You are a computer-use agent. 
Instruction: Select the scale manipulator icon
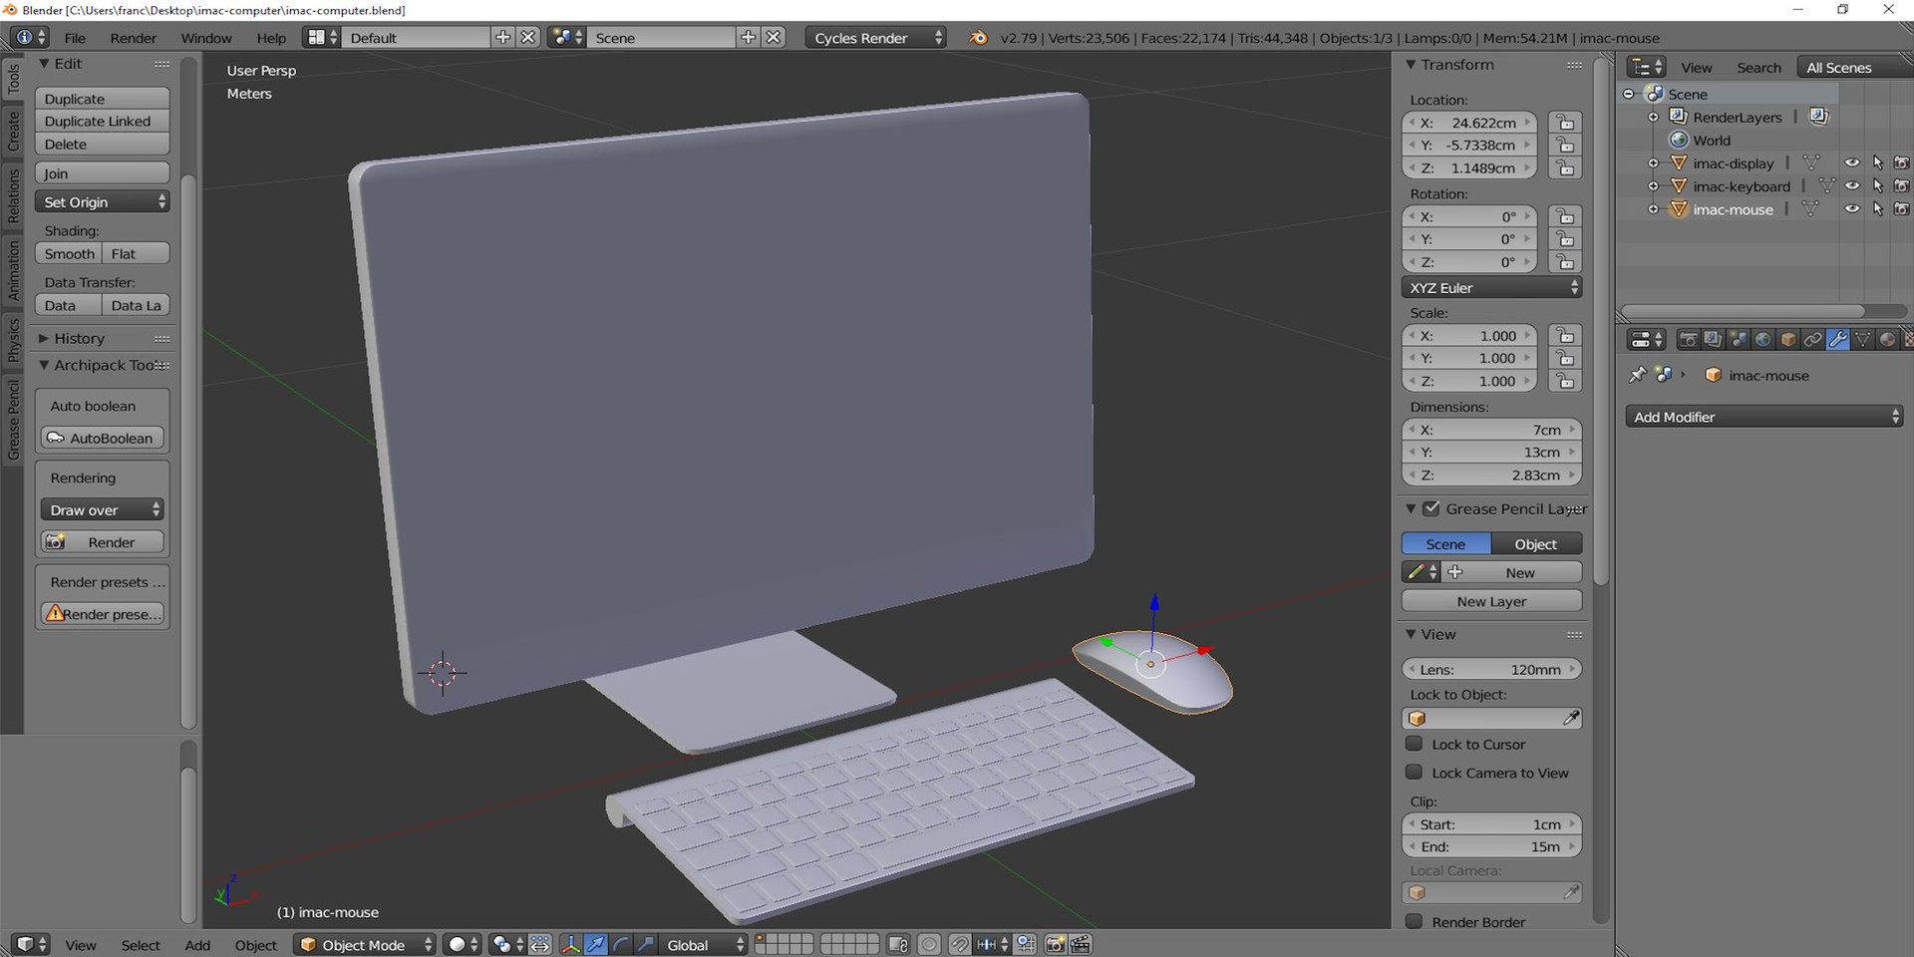click(x=645, y=944)
